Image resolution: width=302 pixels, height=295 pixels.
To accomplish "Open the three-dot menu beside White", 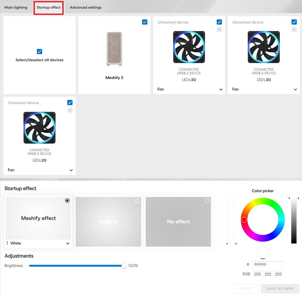I will 7,243.
